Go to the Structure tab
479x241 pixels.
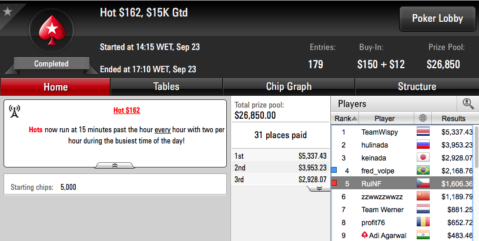417,87
